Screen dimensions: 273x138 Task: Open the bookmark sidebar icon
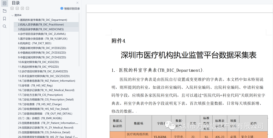pos(5,19)
